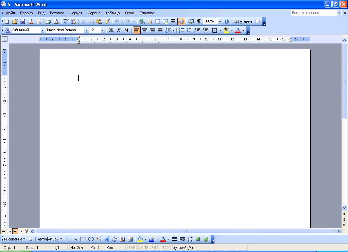Toggle bold Ж formatting
This screenshot has width=348, height=252.
tap(111, 30)
